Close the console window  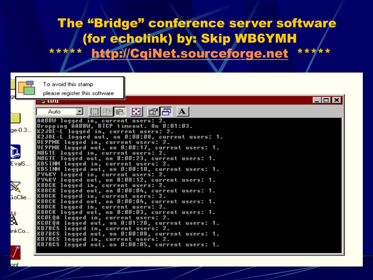click(337, 100)
